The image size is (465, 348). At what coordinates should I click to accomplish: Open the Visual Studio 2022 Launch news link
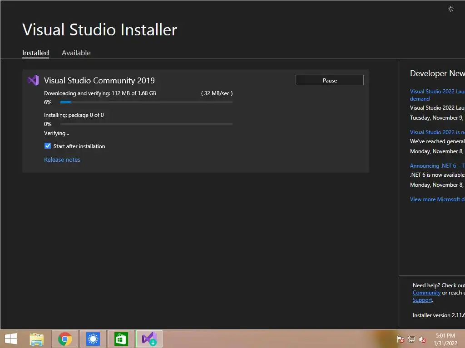click(x=437, y=95)
